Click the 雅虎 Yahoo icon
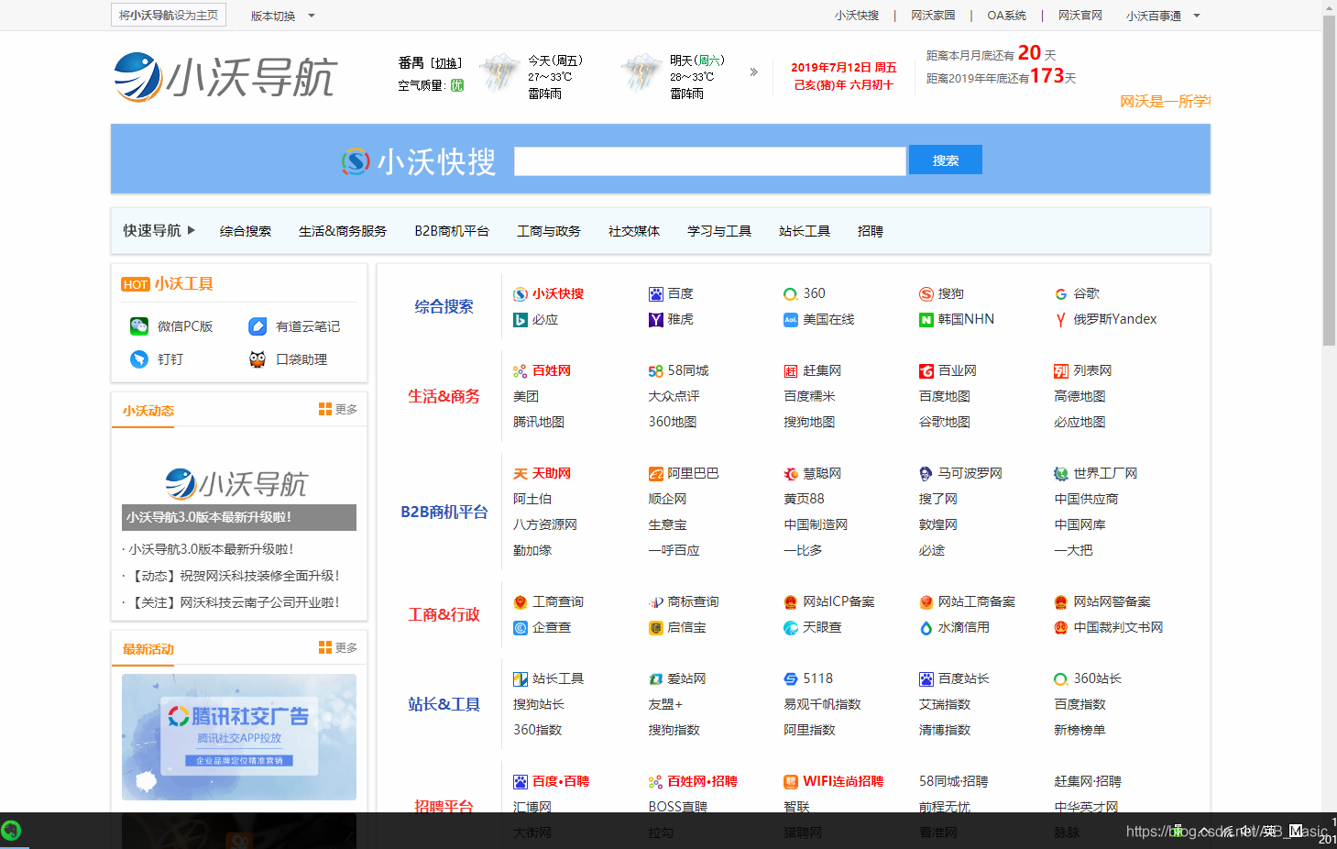The image size is (1337, 849). point(656,320)
